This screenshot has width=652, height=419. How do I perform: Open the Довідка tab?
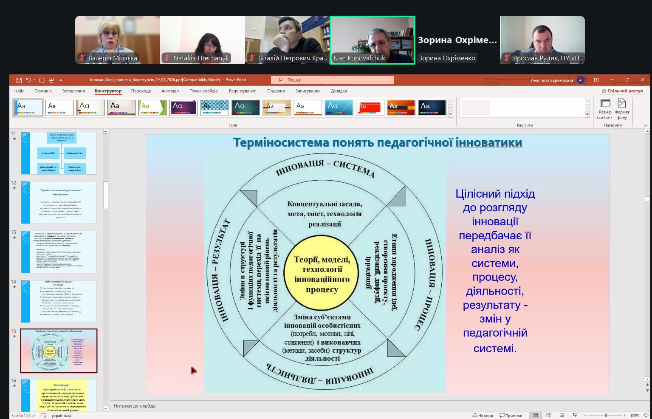coord(339,91)
